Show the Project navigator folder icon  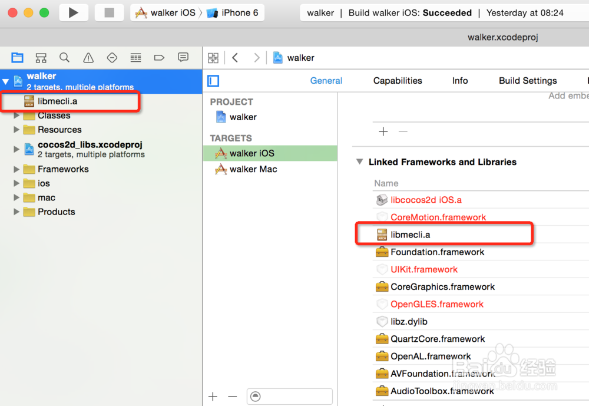tap(17, 58)
